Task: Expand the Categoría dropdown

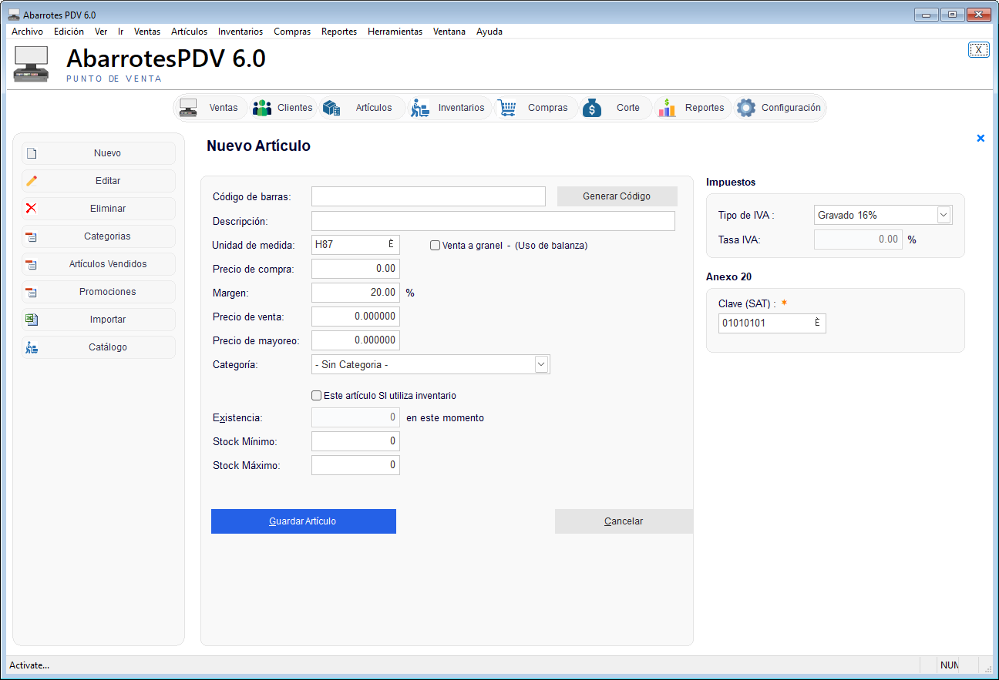Action: click(x=541, y=364)
